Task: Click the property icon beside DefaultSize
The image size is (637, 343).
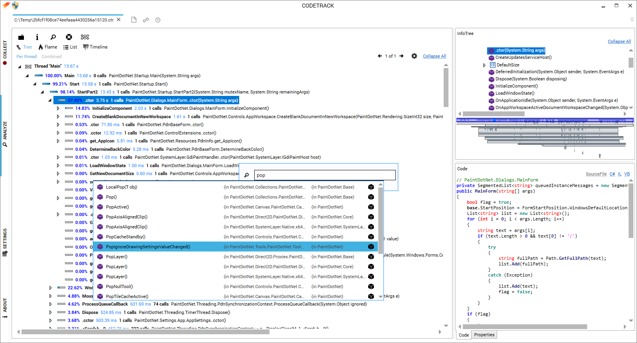Action: tap(492, 65)
